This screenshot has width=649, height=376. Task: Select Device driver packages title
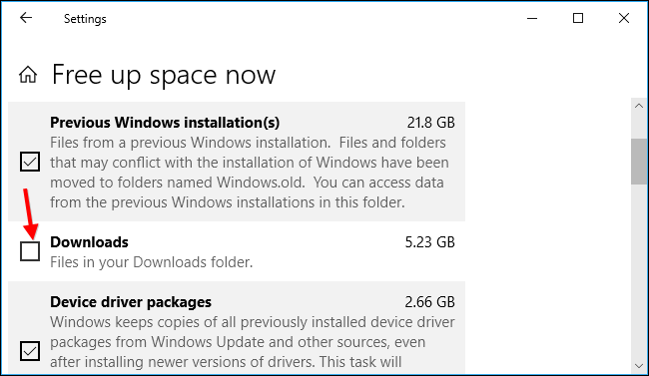click(131, 302)
